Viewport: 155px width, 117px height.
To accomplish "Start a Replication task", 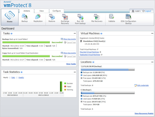I will coord(38,18).
